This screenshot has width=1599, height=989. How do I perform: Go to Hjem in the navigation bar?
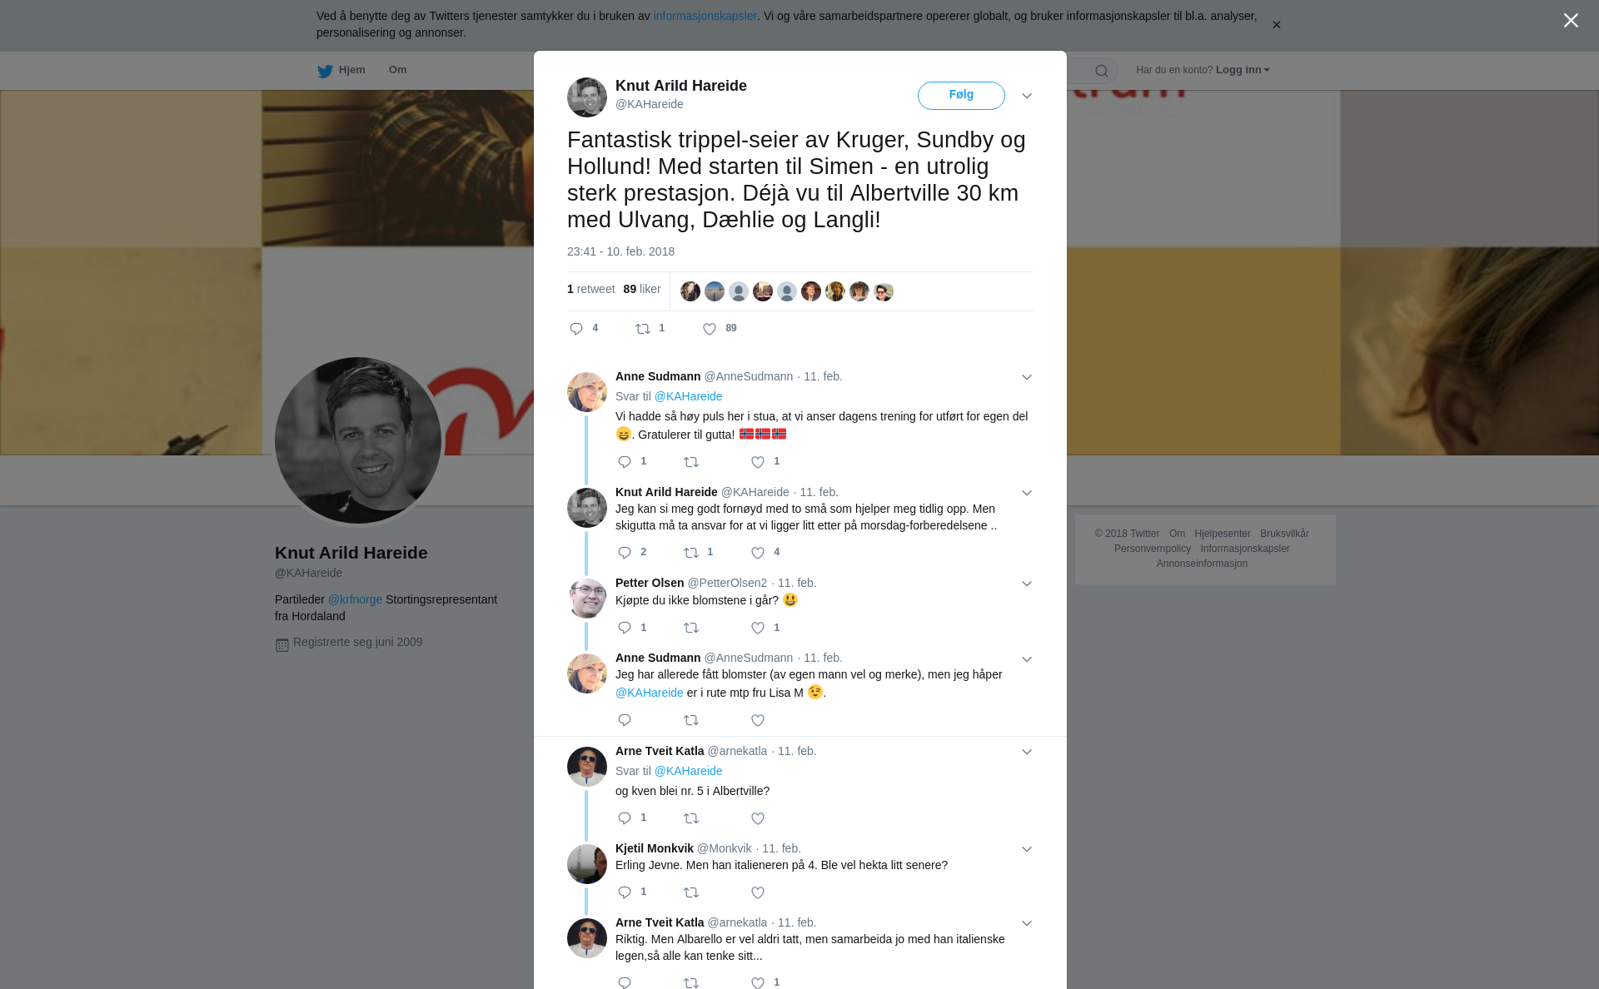click(x=352, y=70)
